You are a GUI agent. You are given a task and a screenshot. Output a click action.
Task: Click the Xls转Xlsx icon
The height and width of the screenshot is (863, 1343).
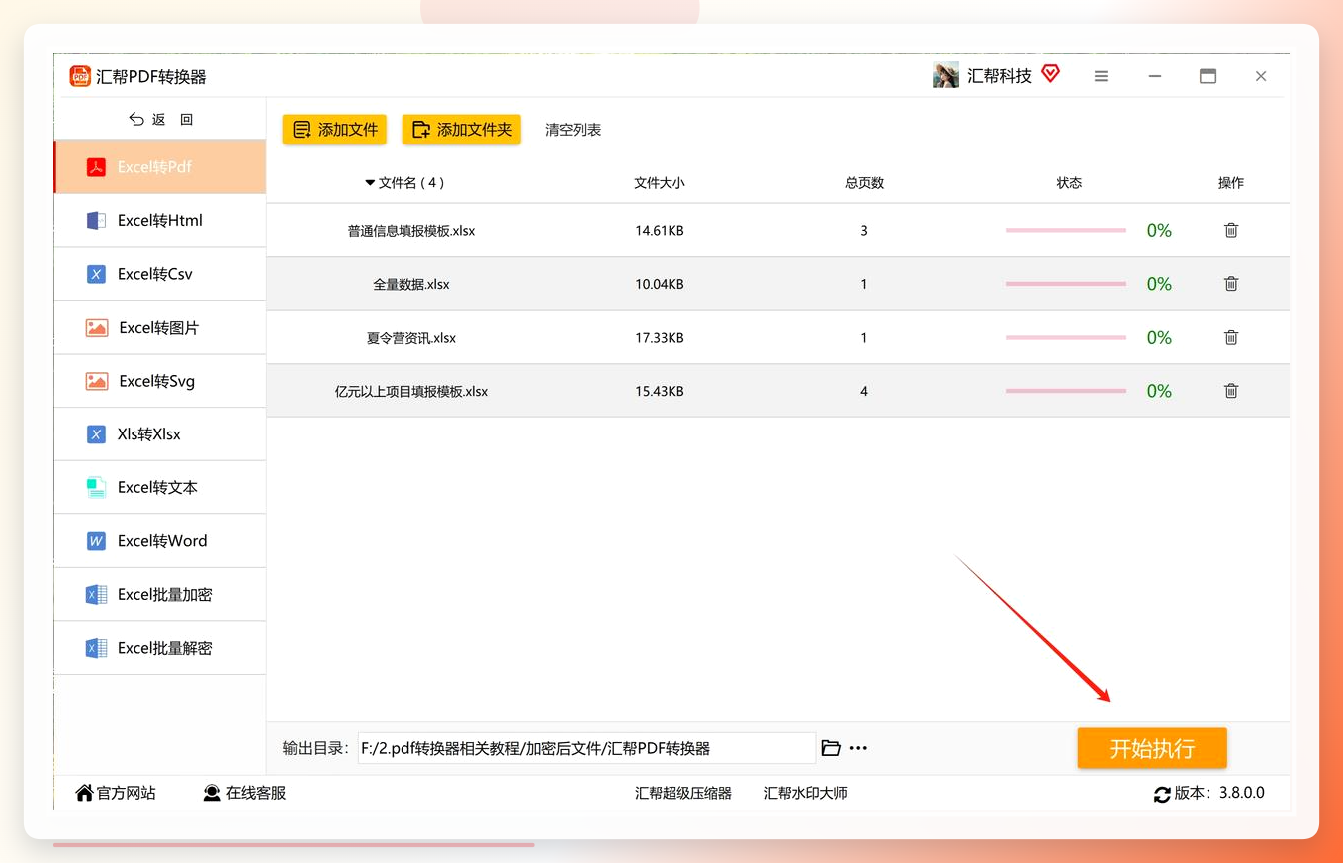(x=96, y=434)
